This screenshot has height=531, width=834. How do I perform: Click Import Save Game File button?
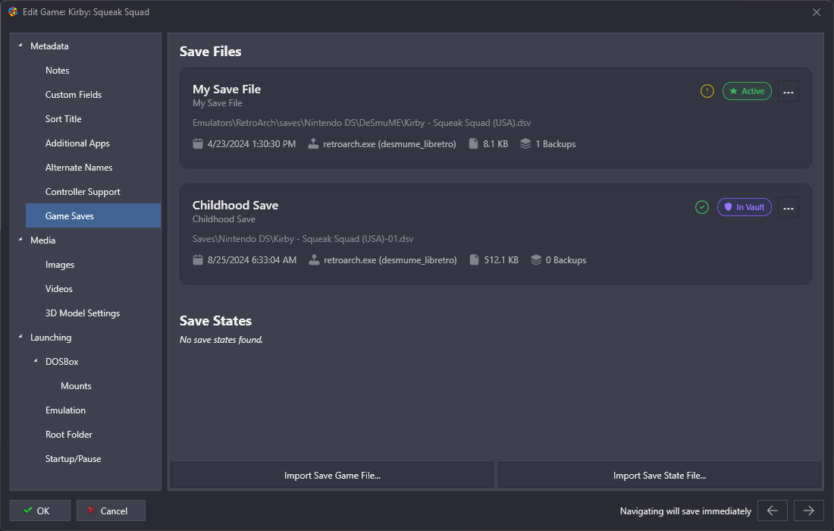click(332, 475)
